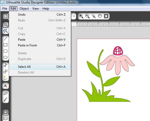The width and height of the screenshot is (150, 121).
Task: Choose Undo from Edit menu
Action: click(40, 15)
